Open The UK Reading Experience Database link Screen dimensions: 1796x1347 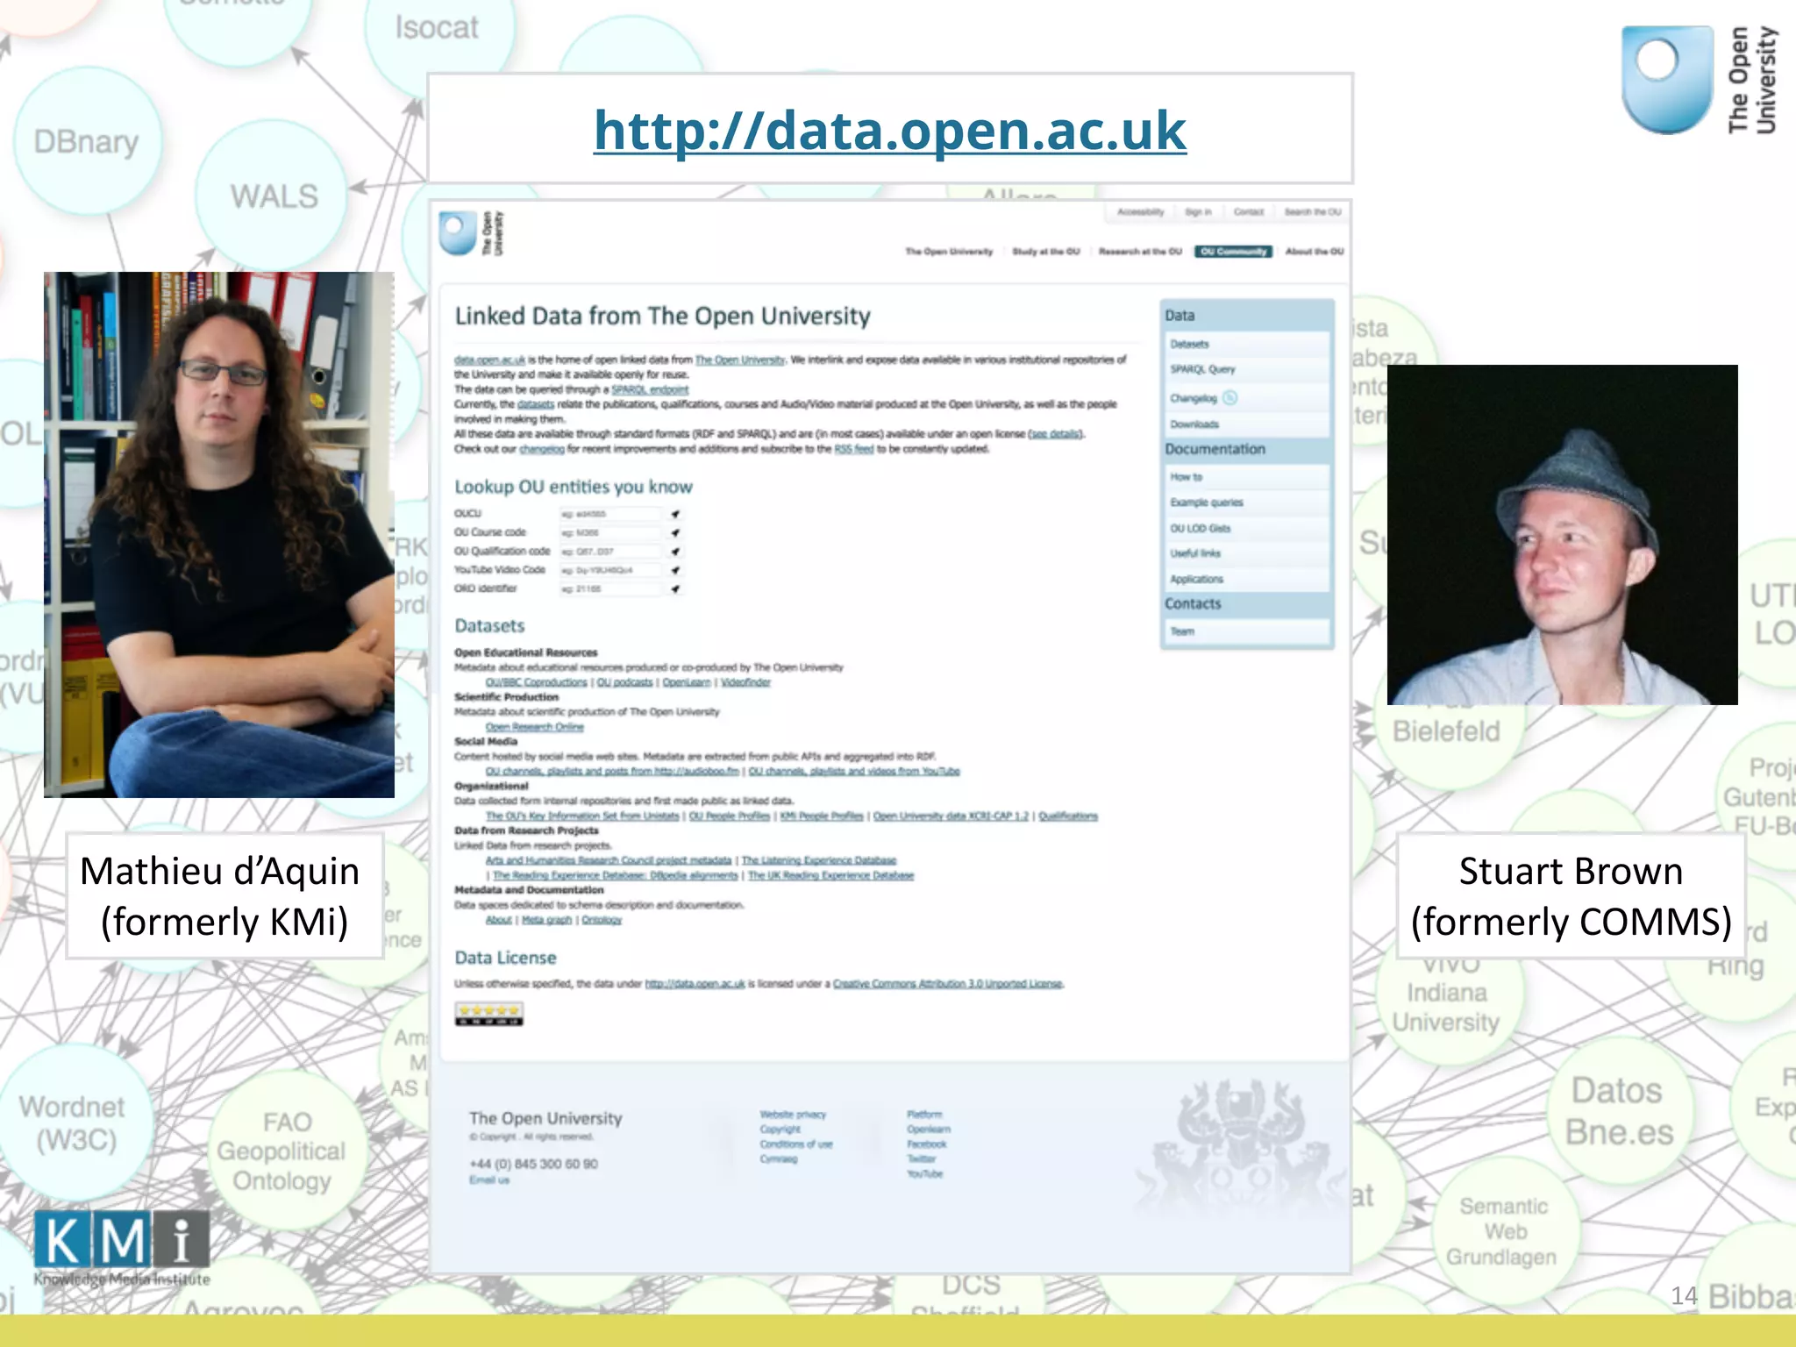[x=830, y=876]
